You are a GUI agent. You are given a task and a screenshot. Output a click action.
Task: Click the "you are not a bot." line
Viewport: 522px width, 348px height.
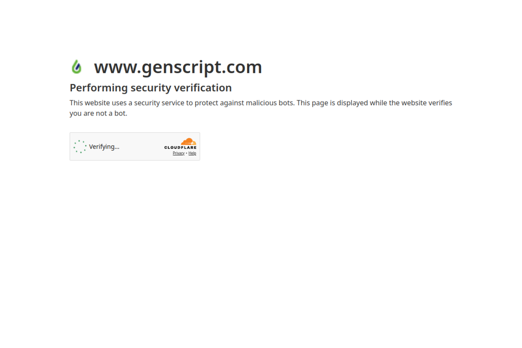[x=98, y=113]
